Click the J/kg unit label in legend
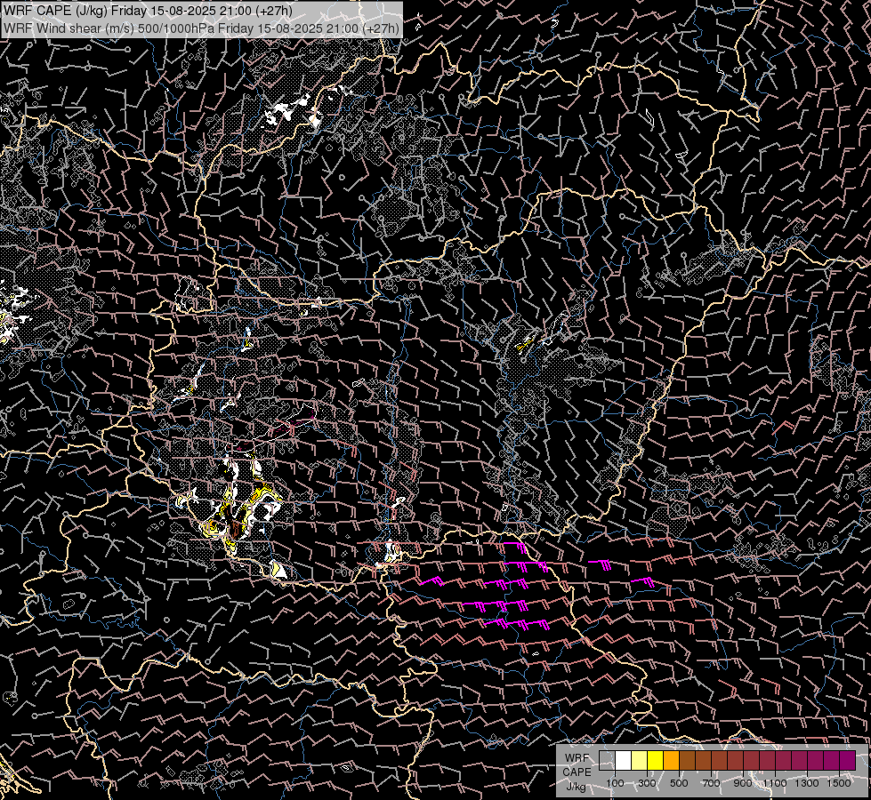The height and width of the screenshot is (800, 871). click(576, 787)
